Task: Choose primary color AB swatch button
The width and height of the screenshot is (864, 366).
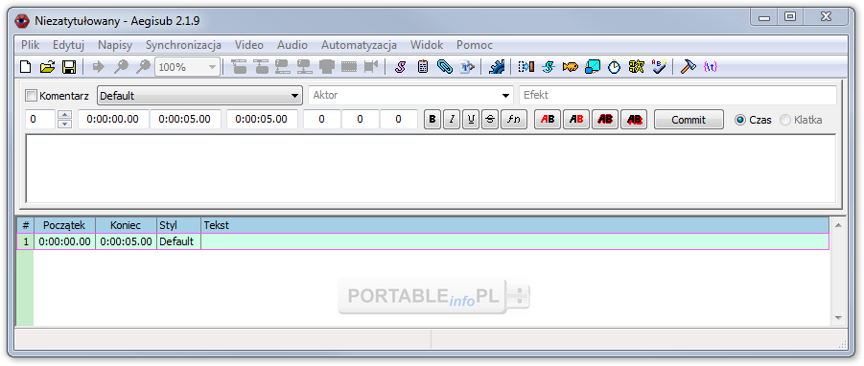Action: click(548, 120)
